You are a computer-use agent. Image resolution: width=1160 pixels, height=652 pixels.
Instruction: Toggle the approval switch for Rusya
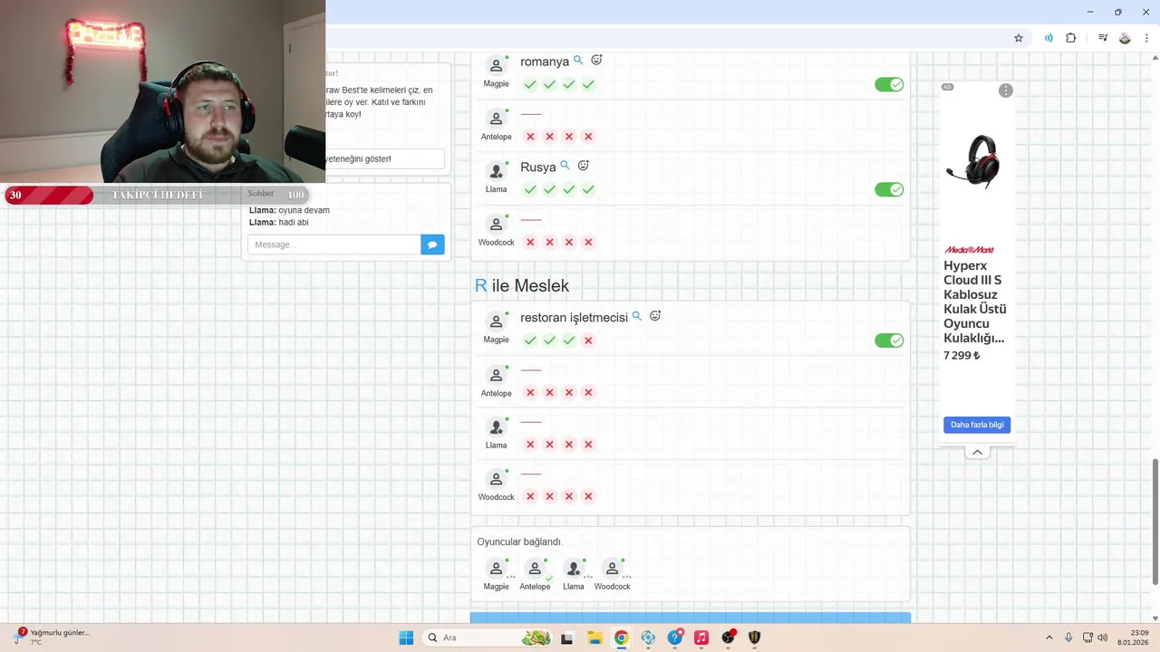click(889, 189)
